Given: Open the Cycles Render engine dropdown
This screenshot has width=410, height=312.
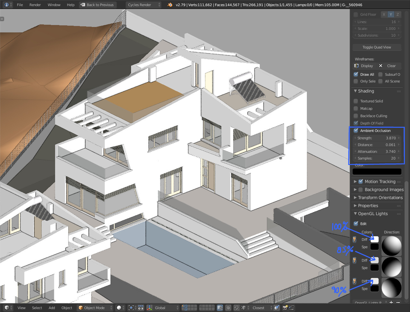Looking at the screenshot, I should [143, 5].
